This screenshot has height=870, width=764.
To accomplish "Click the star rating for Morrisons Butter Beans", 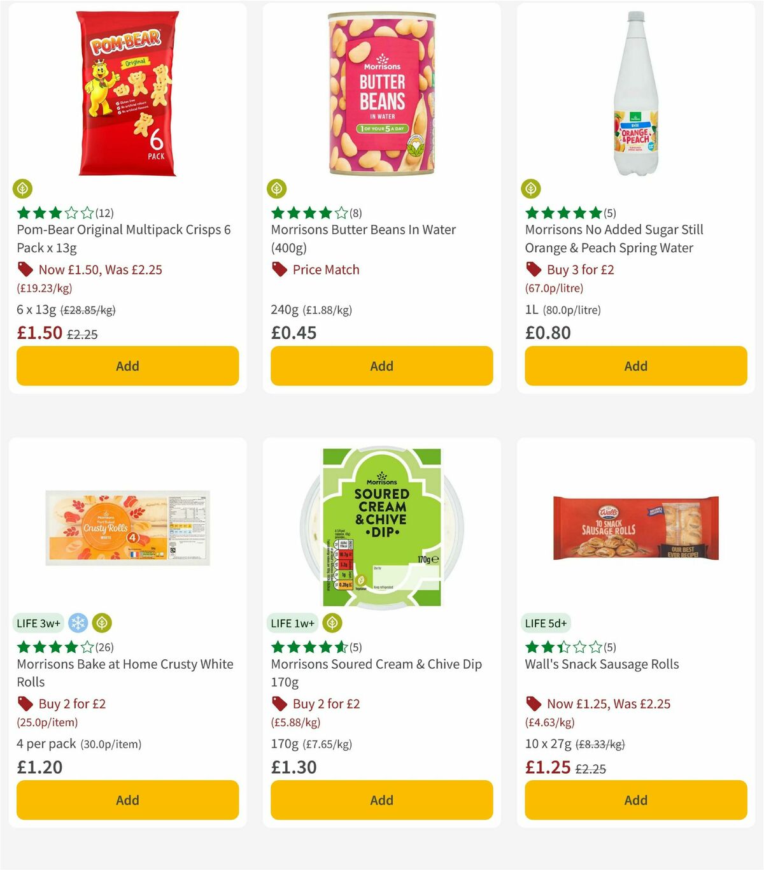I will (306, 213).
